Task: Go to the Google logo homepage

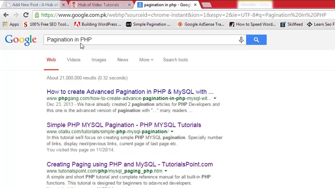Action: point(21,40)
